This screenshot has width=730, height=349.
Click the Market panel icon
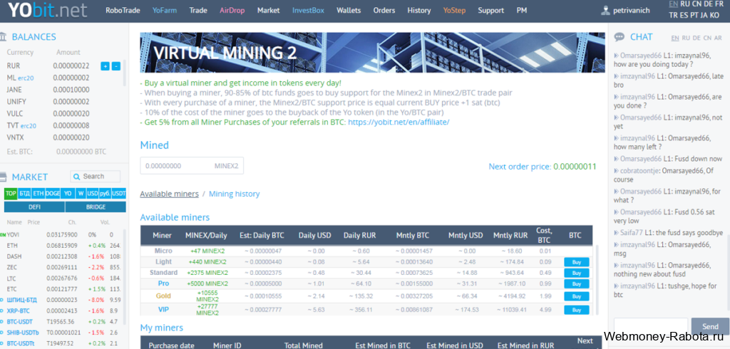pos(3,177)
